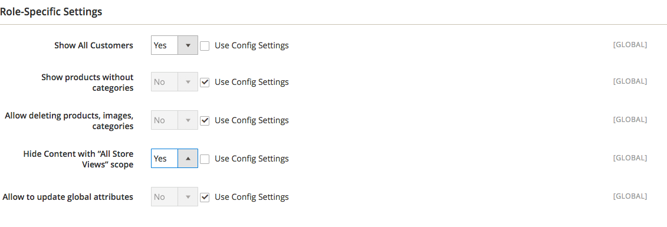Screen dimensions: 667x227
Task: Click the up arrow on Hide Content select
Action: coord(188,158)
